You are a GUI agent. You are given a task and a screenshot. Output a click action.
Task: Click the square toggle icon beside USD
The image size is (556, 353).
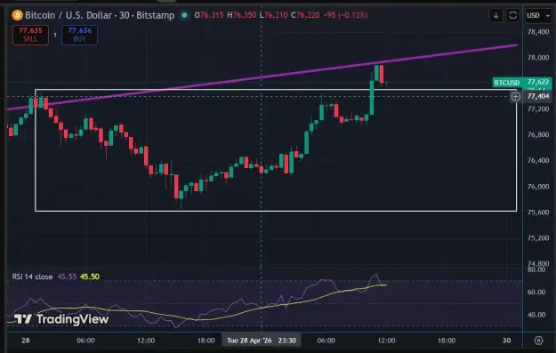coord(512,16)
